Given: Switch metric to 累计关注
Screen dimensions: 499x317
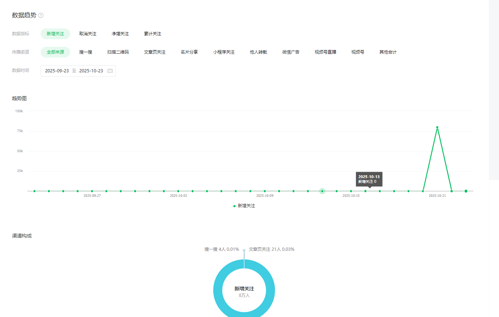Looking at the screenshot, I should [153, 34].
